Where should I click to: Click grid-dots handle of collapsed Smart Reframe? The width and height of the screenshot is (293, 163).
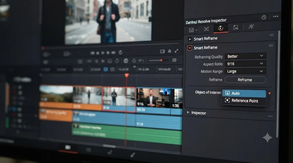[272, 35]
